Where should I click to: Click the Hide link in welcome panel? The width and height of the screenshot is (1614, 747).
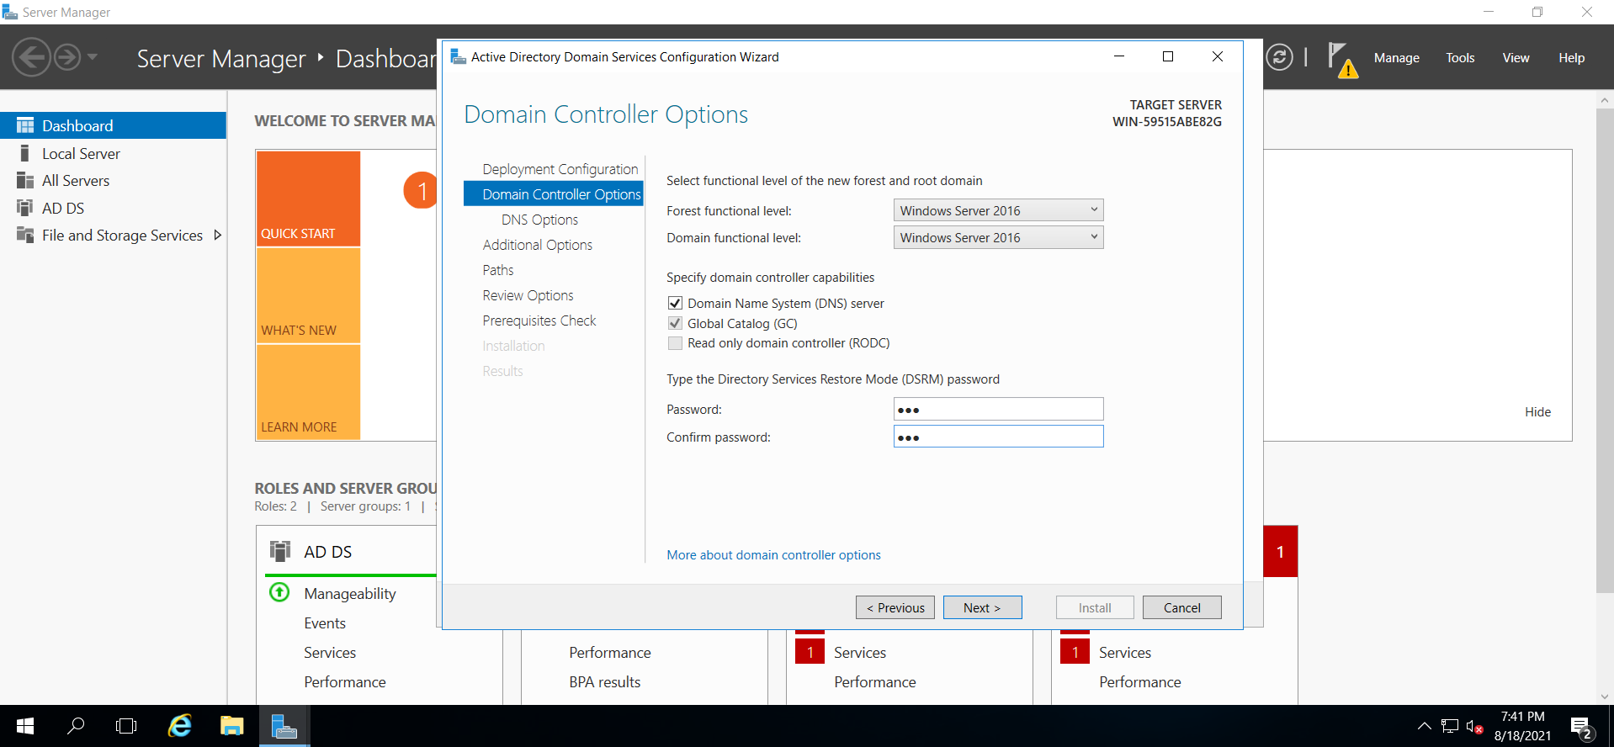pos(1537,411)
